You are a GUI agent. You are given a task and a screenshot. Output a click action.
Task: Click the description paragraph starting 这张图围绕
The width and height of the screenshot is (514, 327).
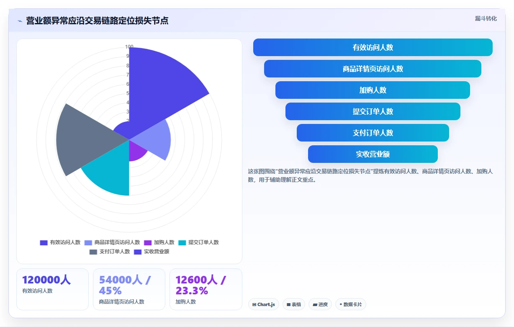click(x=370, y=175)
